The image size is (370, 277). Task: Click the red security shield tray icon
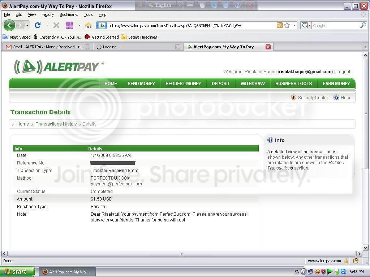pyautogui.click(x=323, y=272)
